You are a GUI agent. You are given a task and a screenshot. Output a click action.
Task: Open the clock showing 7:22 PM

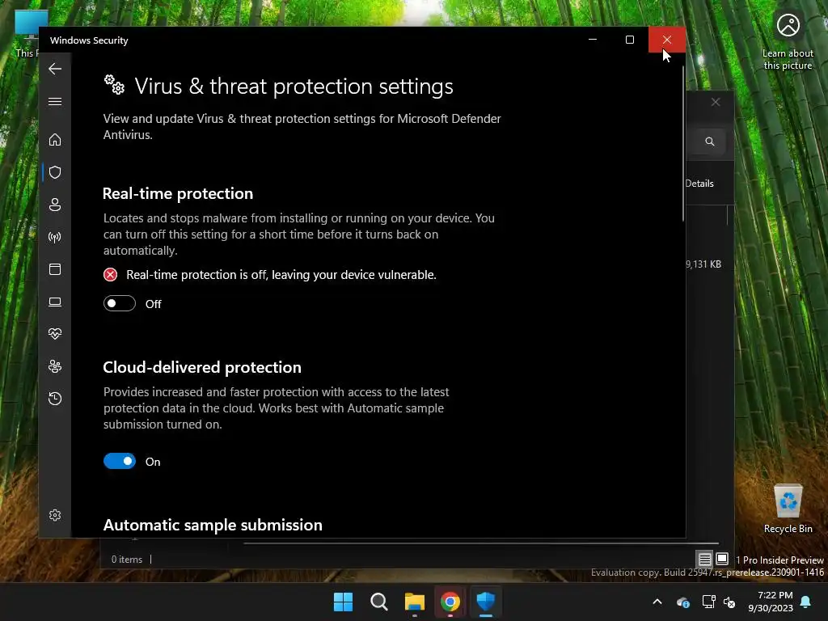(x=771, y=602)
